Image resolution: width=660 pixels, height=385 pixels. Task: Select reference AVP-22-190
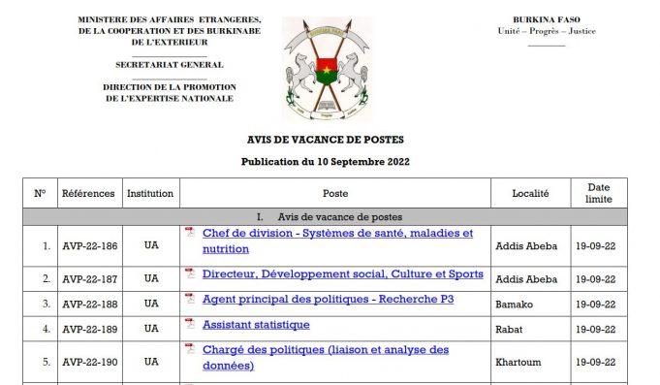90,362
